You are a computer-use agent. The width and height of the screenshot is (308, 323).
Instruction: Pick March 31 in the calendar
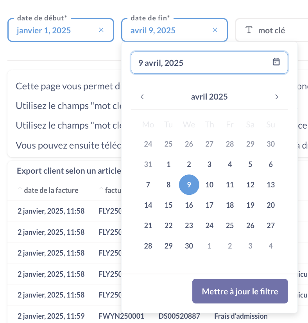click(x=148, y=164)
